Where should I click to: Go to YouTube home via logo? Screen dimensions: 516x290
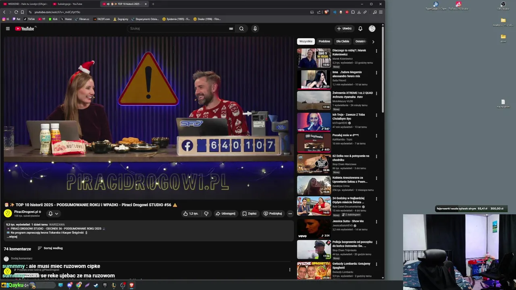click(x=25, y=29)
